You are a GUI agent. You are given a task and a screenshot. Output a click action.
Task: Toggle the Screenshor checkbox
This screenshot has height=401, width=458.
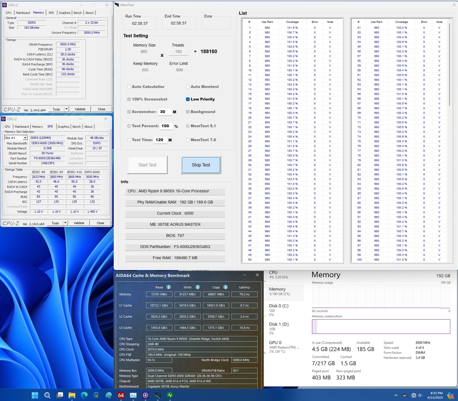[x=129, y=112]
